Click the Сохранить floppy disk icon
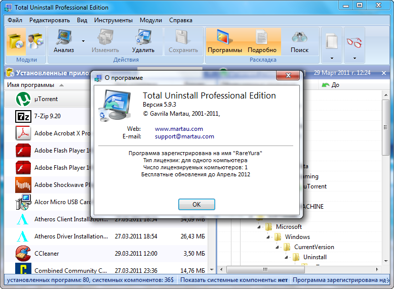The width and height of the screenshot is (394, 289). click(182, 37)
